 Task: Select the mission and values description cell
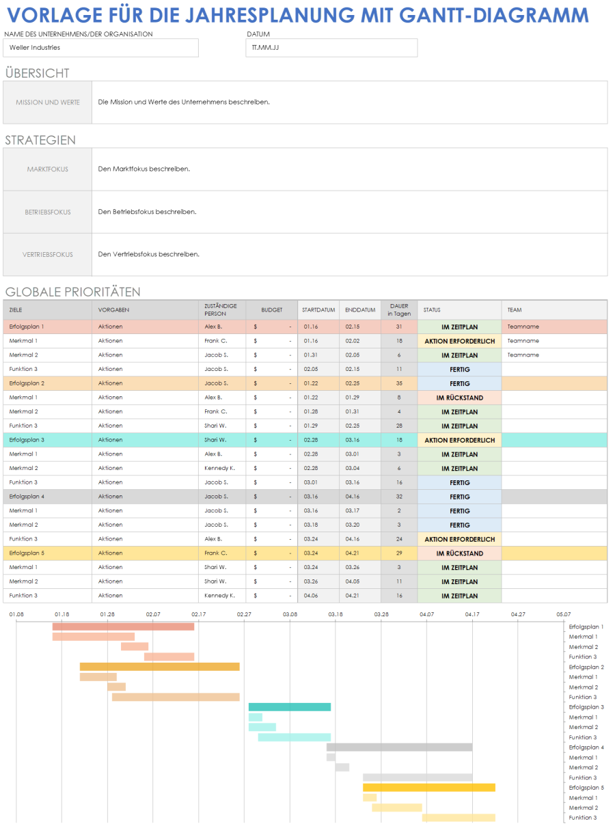point(349,102)
